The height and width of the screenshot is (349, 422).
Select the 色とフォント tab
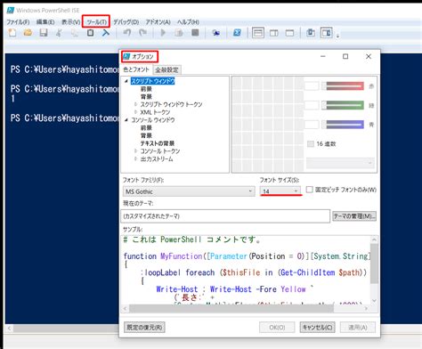click(136, 69)
